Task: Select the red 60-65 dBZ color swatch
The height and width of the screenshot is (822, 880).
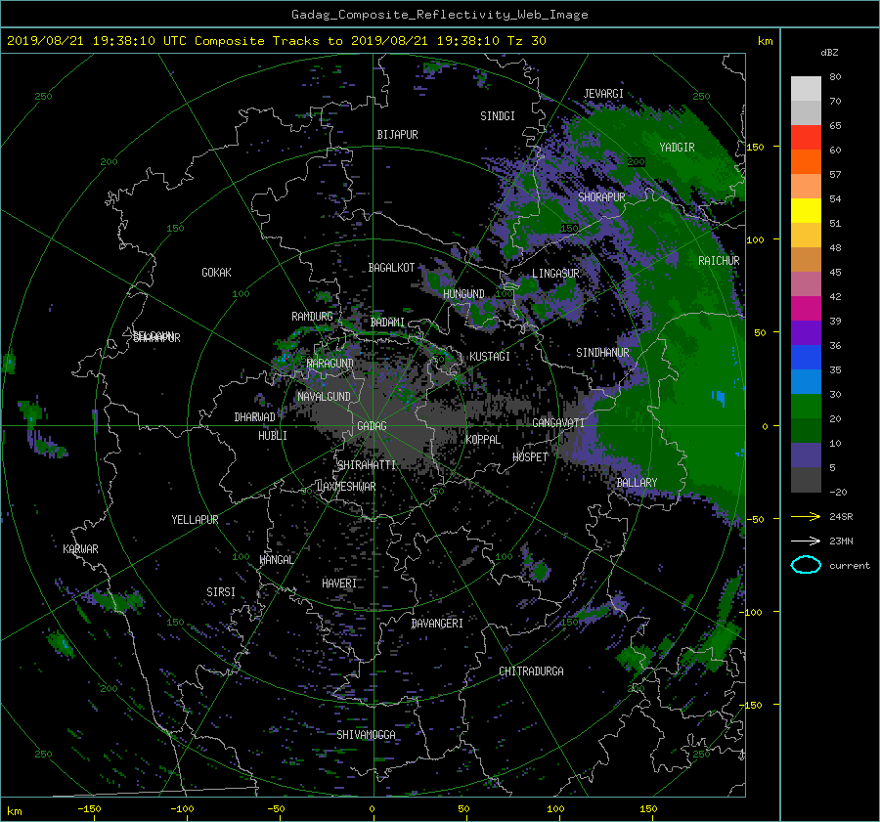Action: (806, 138)
